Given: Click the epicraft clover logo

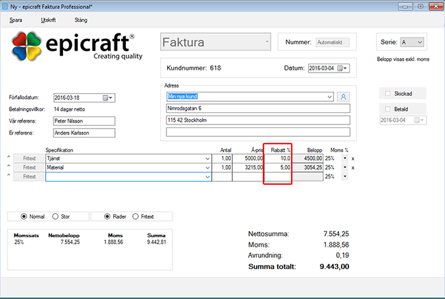Looking at the screenshot, I should pos(27,46).
